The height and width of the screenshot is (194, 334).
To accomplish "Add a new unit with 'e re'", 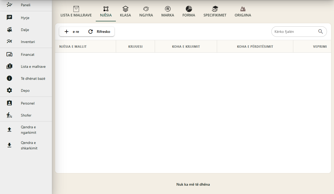I will click(x=71, y=32).
